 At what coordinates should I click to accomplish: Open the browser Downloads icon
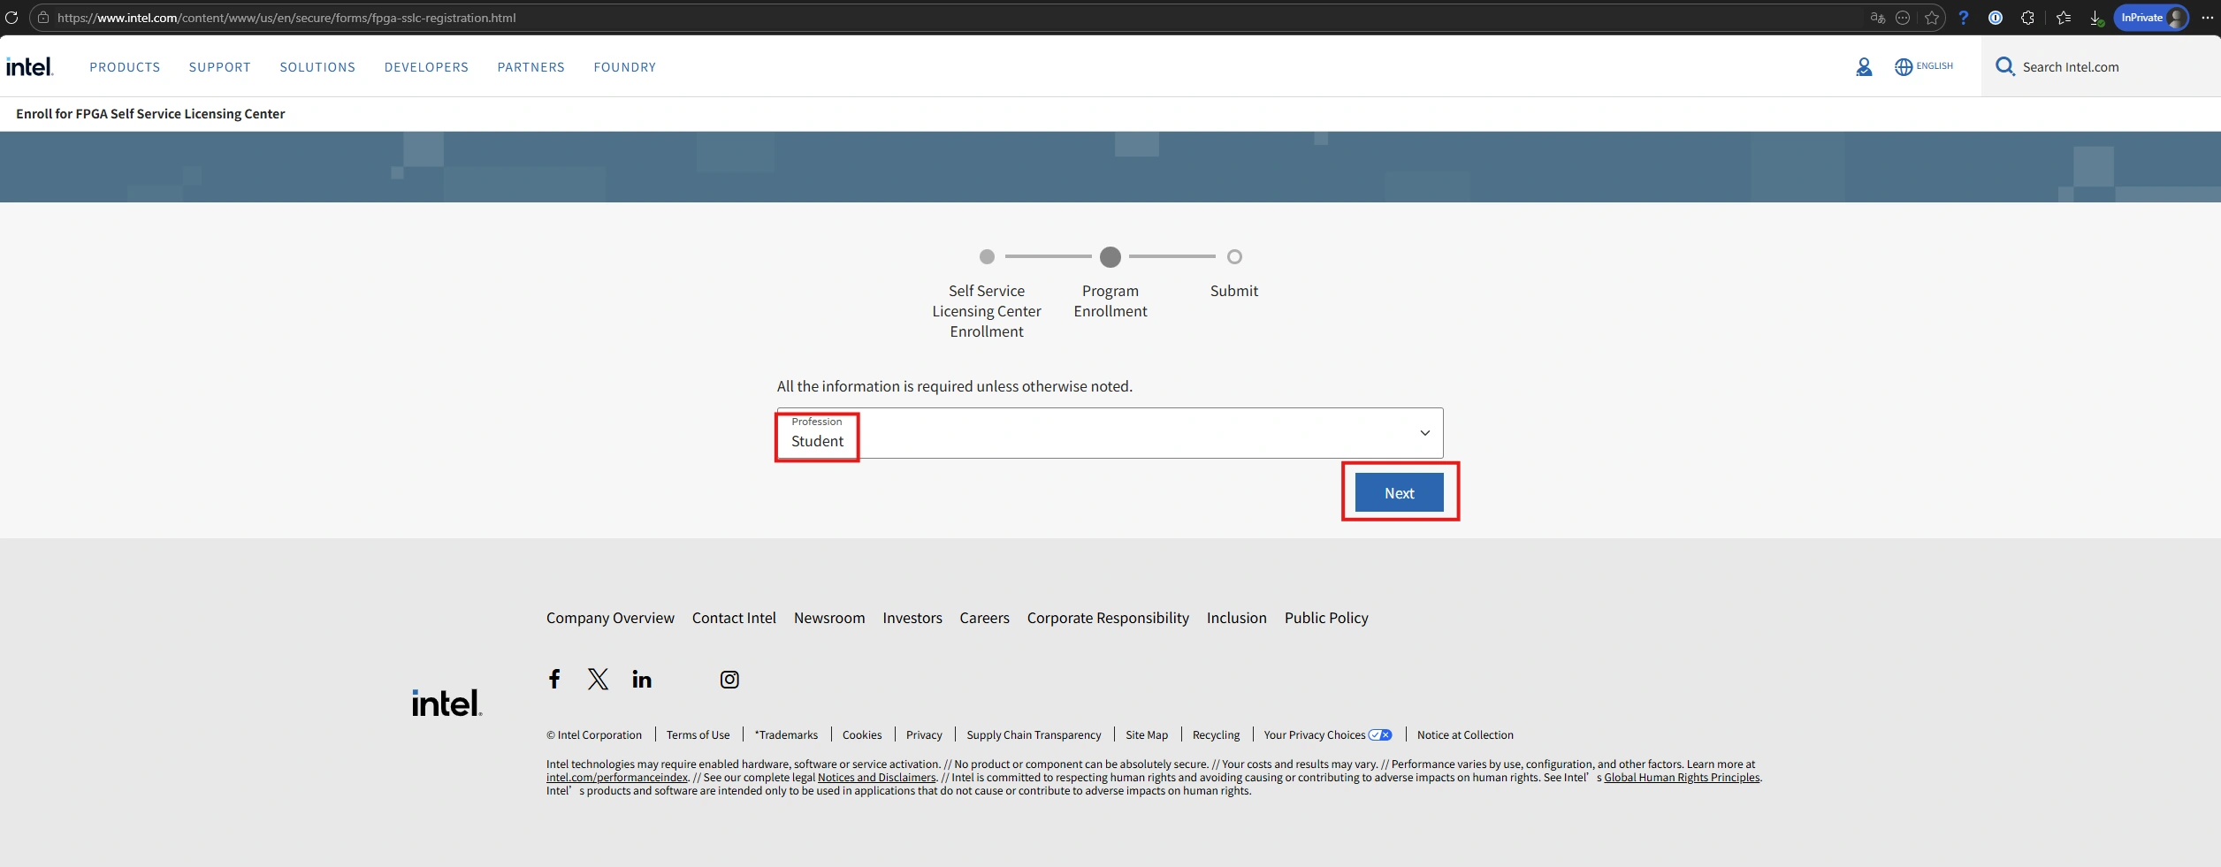point(2095,18)
